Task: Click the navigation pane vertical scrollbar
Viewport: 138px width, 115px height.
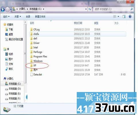Action: pos(25,54)
